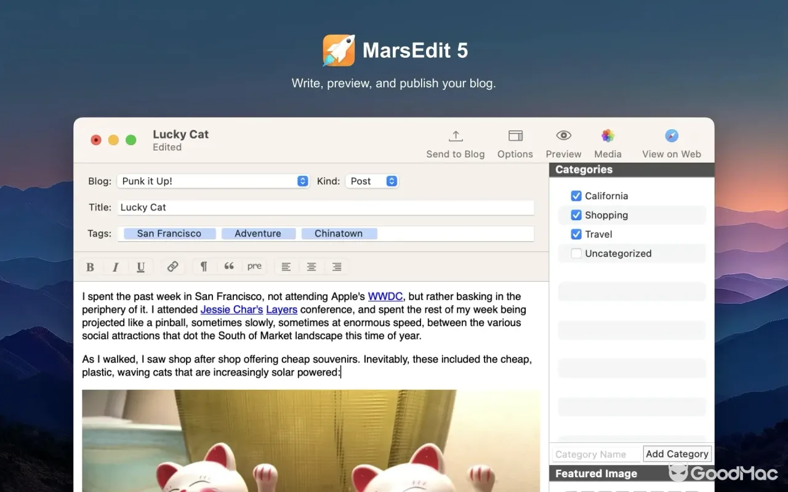This screenshot has height=492, width=788.
Task: Check the Uncategorized category
Action: point(576,253)
